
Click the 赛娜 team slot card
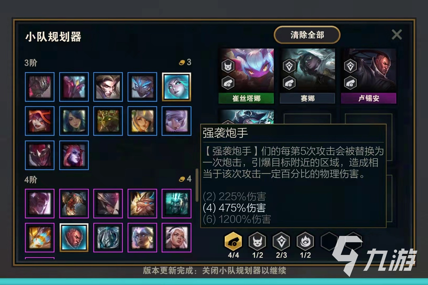coord(307,76)
